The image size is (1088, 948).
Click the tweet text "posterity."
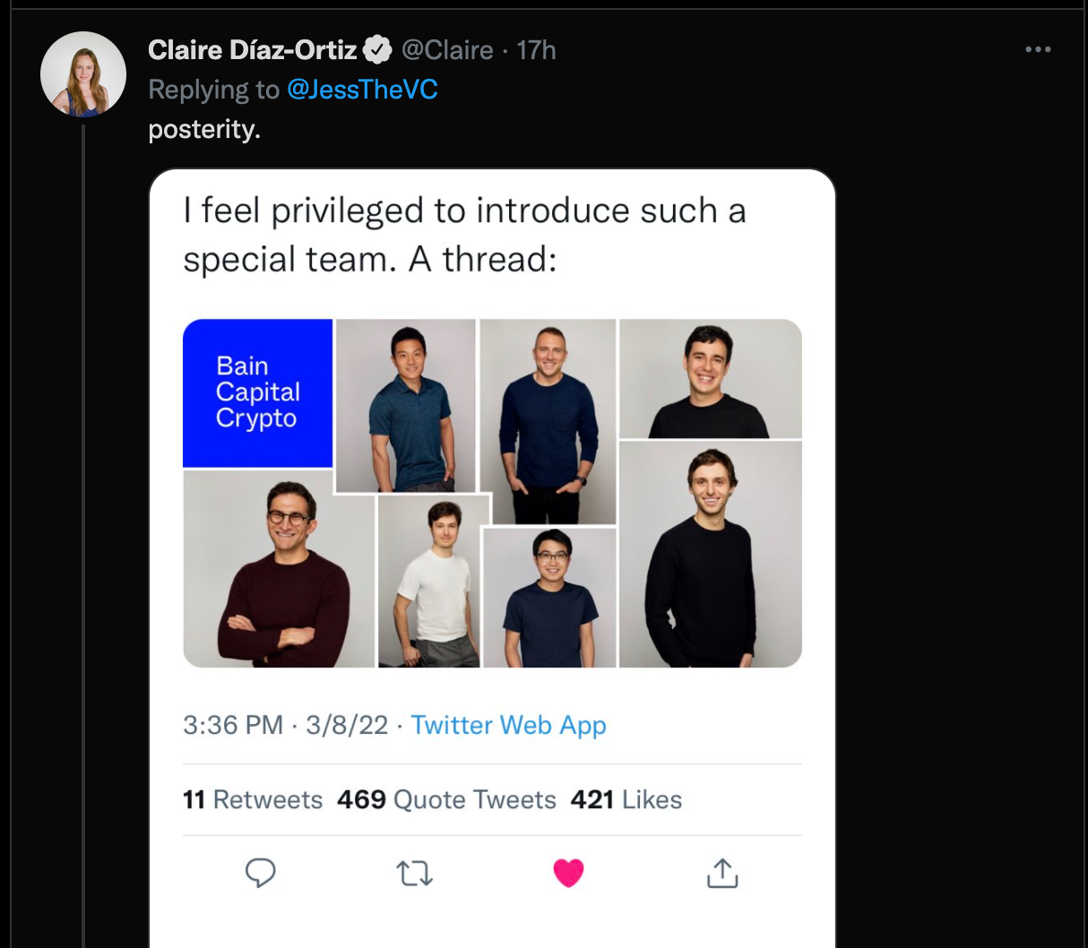pyautogui.click(x=204, y=130)
